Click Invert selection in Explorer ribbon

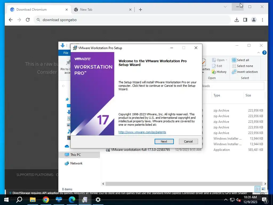pos(245,72)
